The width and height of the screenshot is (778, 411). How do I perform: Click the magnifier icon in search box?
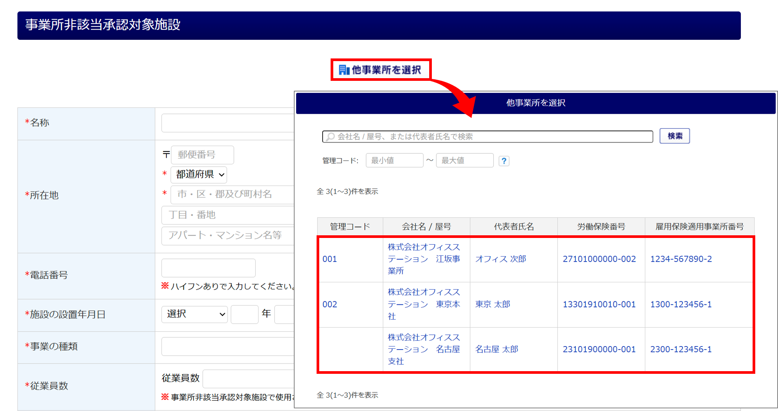[x=331, y=137]
